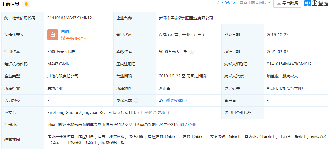Click unified credit code 91410184MA47K3MK12 value
Image resolution: width=328 pixels, height=150 pixels.
pyautogui.click(x=70, y=18)
